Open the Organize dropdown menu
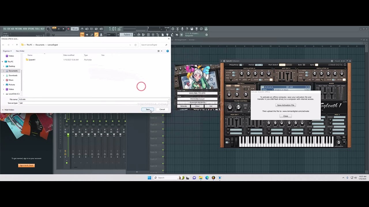Screen dimensions: 369x207 tap(7, 51)
